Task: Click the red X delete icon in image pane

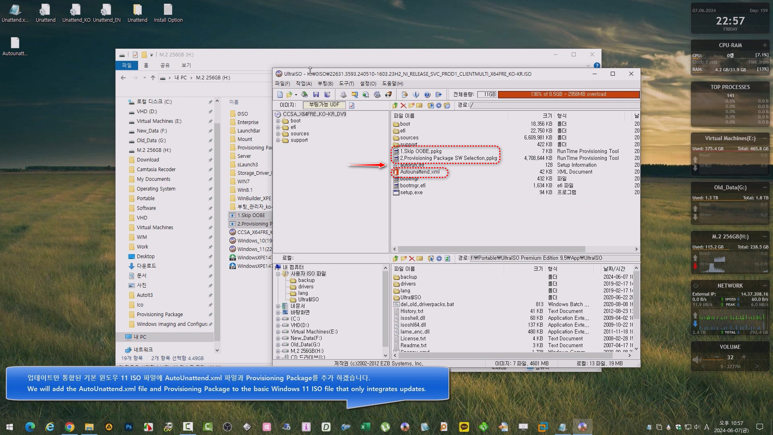Action: [403, 105]
